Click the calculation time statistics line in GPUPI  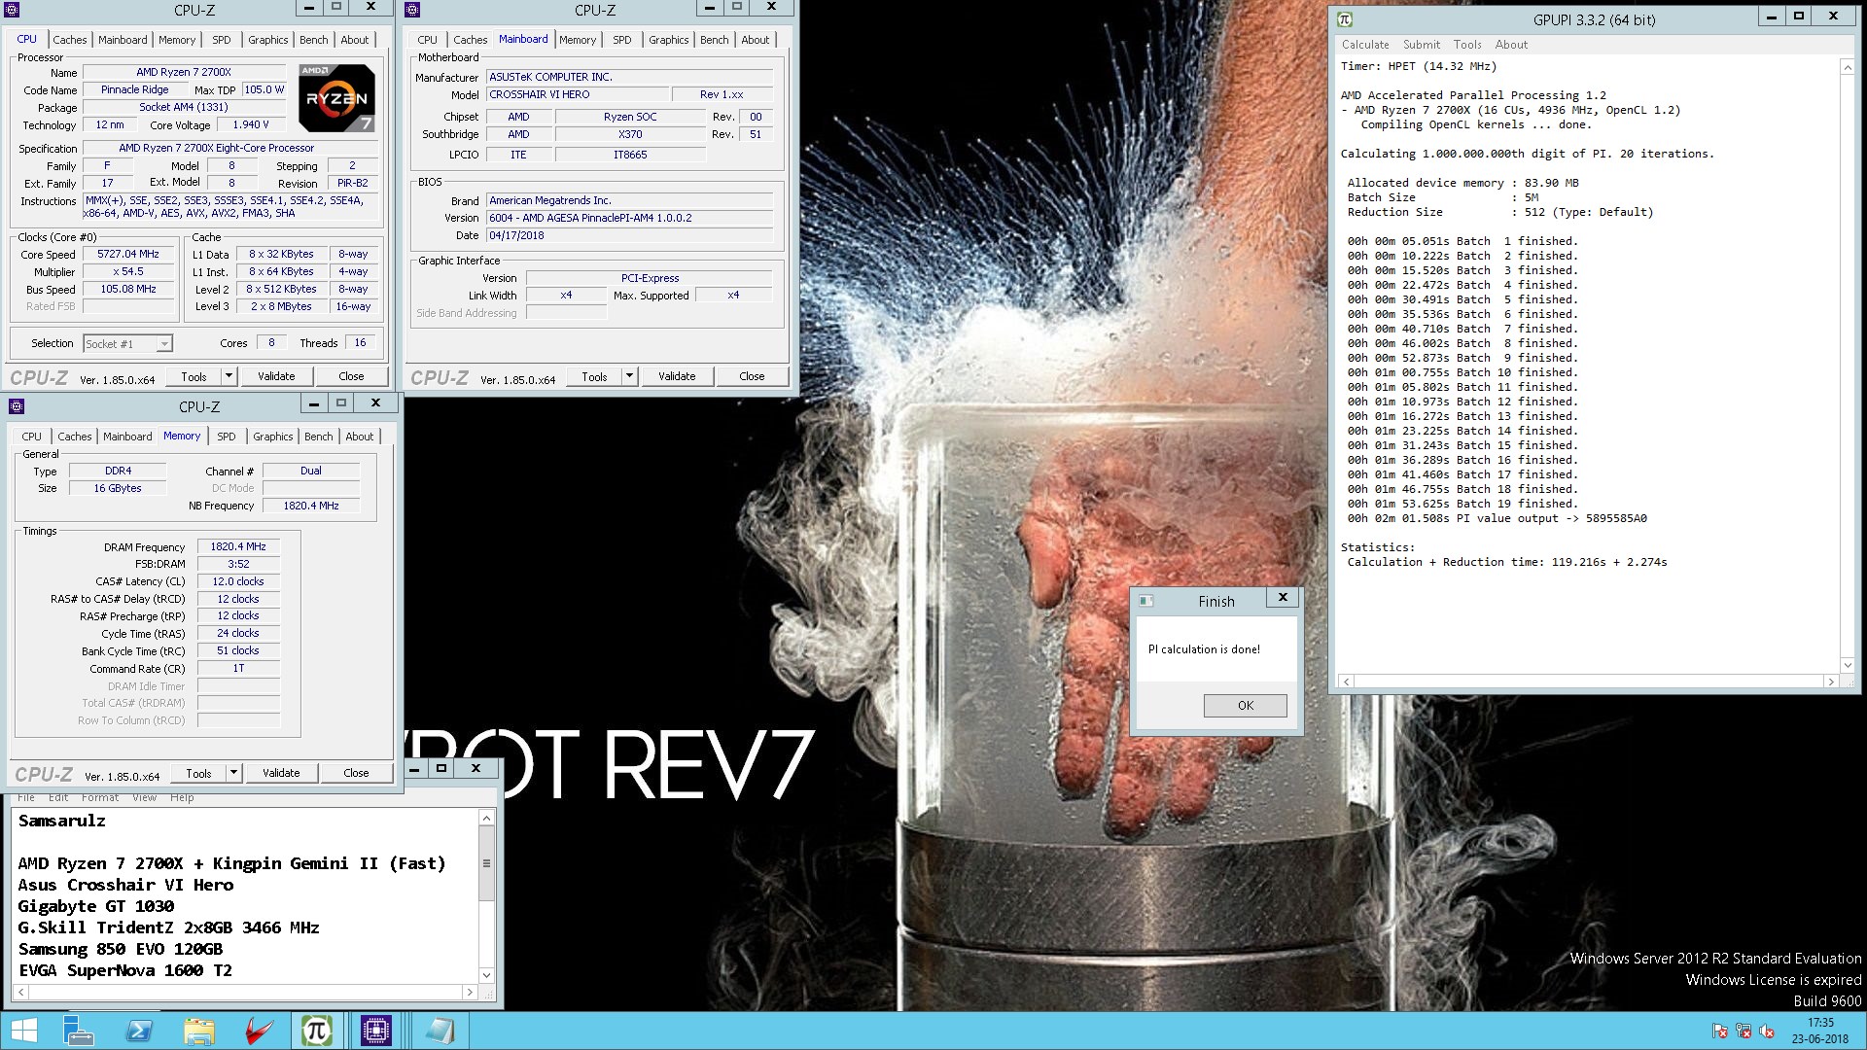pos(1507,562)
